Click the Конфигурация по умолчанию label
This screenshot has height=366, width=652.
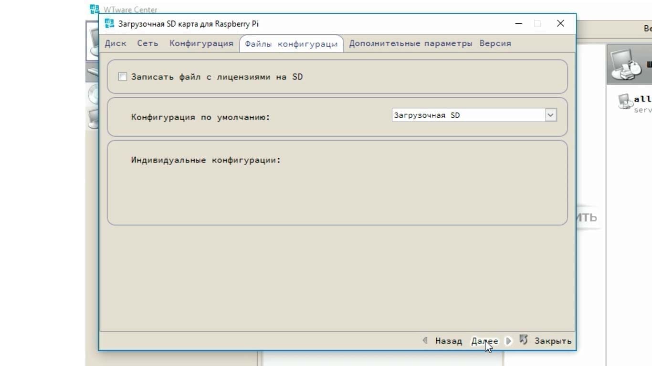point(200,117)
